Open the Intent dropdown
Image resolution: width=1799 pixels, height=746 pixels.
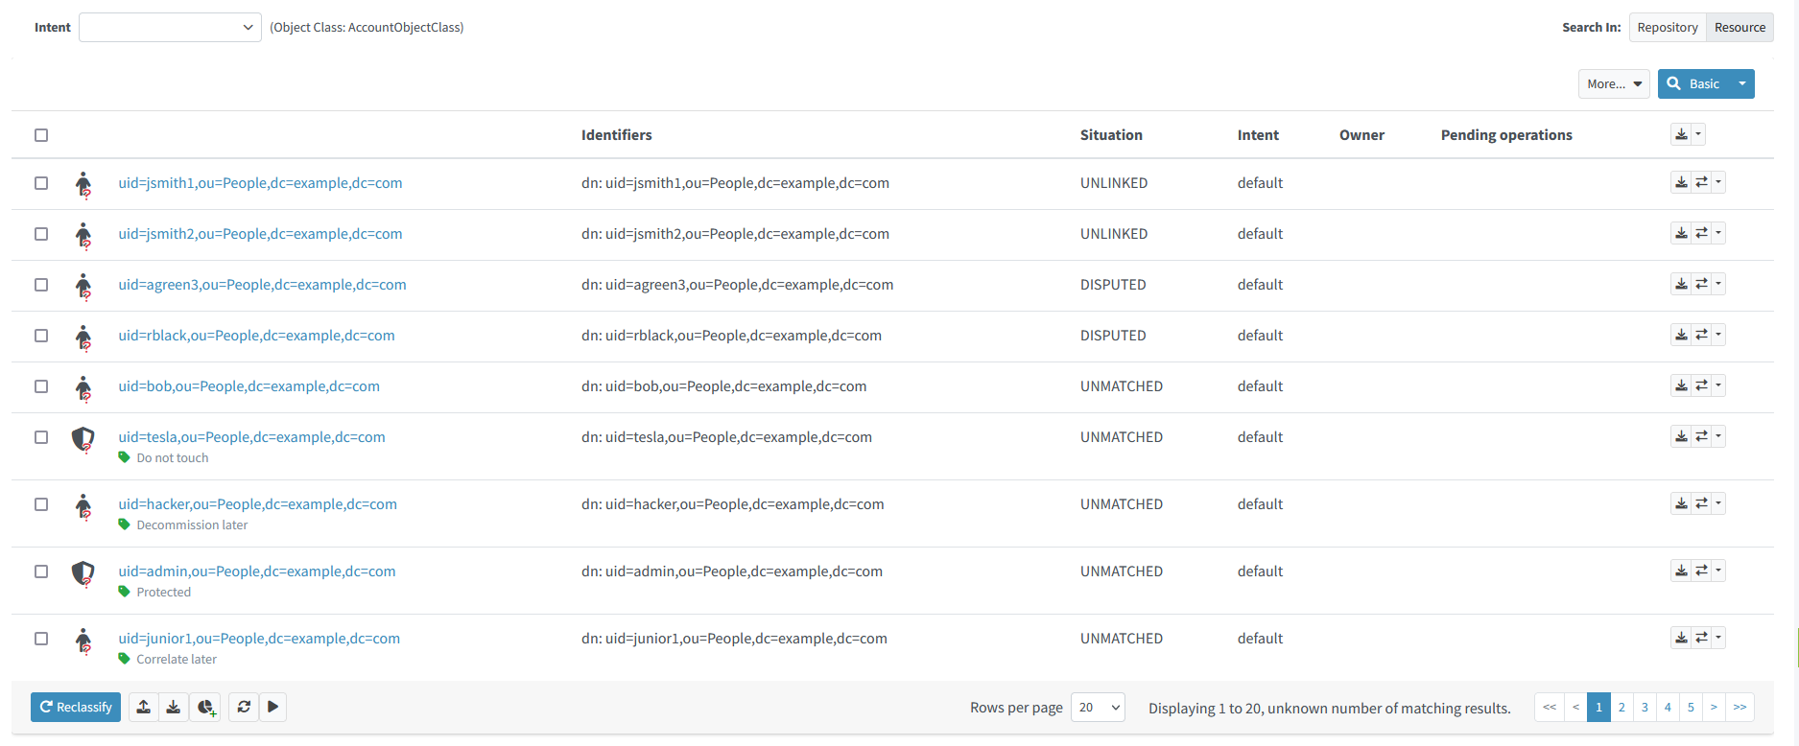click(170, 27)
